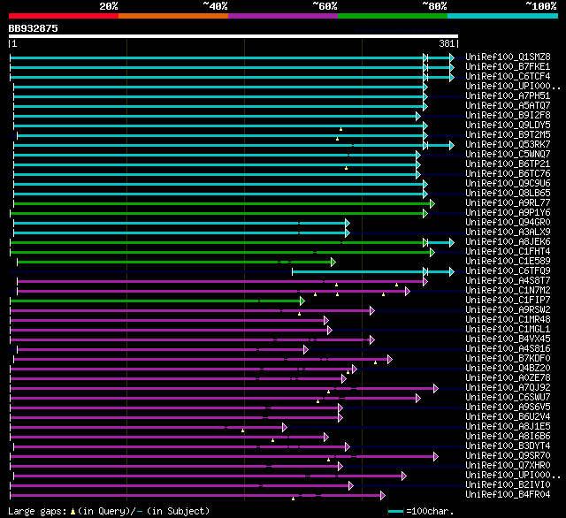566x518 pixels.
Task: Click the cyan alignment bar for UniRef100_A3ALX9
Action: 180,233
